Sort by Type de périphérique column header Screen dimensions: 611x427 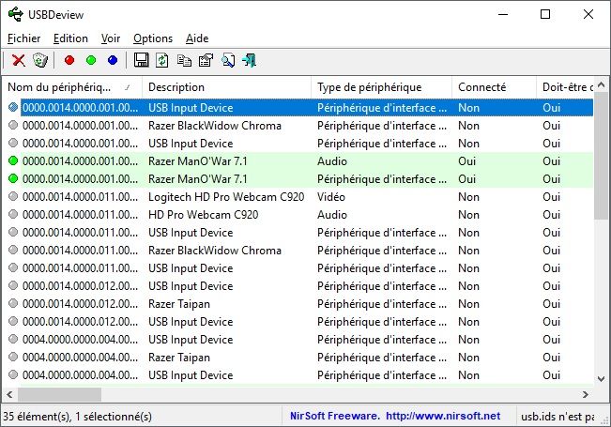point(381,87)
